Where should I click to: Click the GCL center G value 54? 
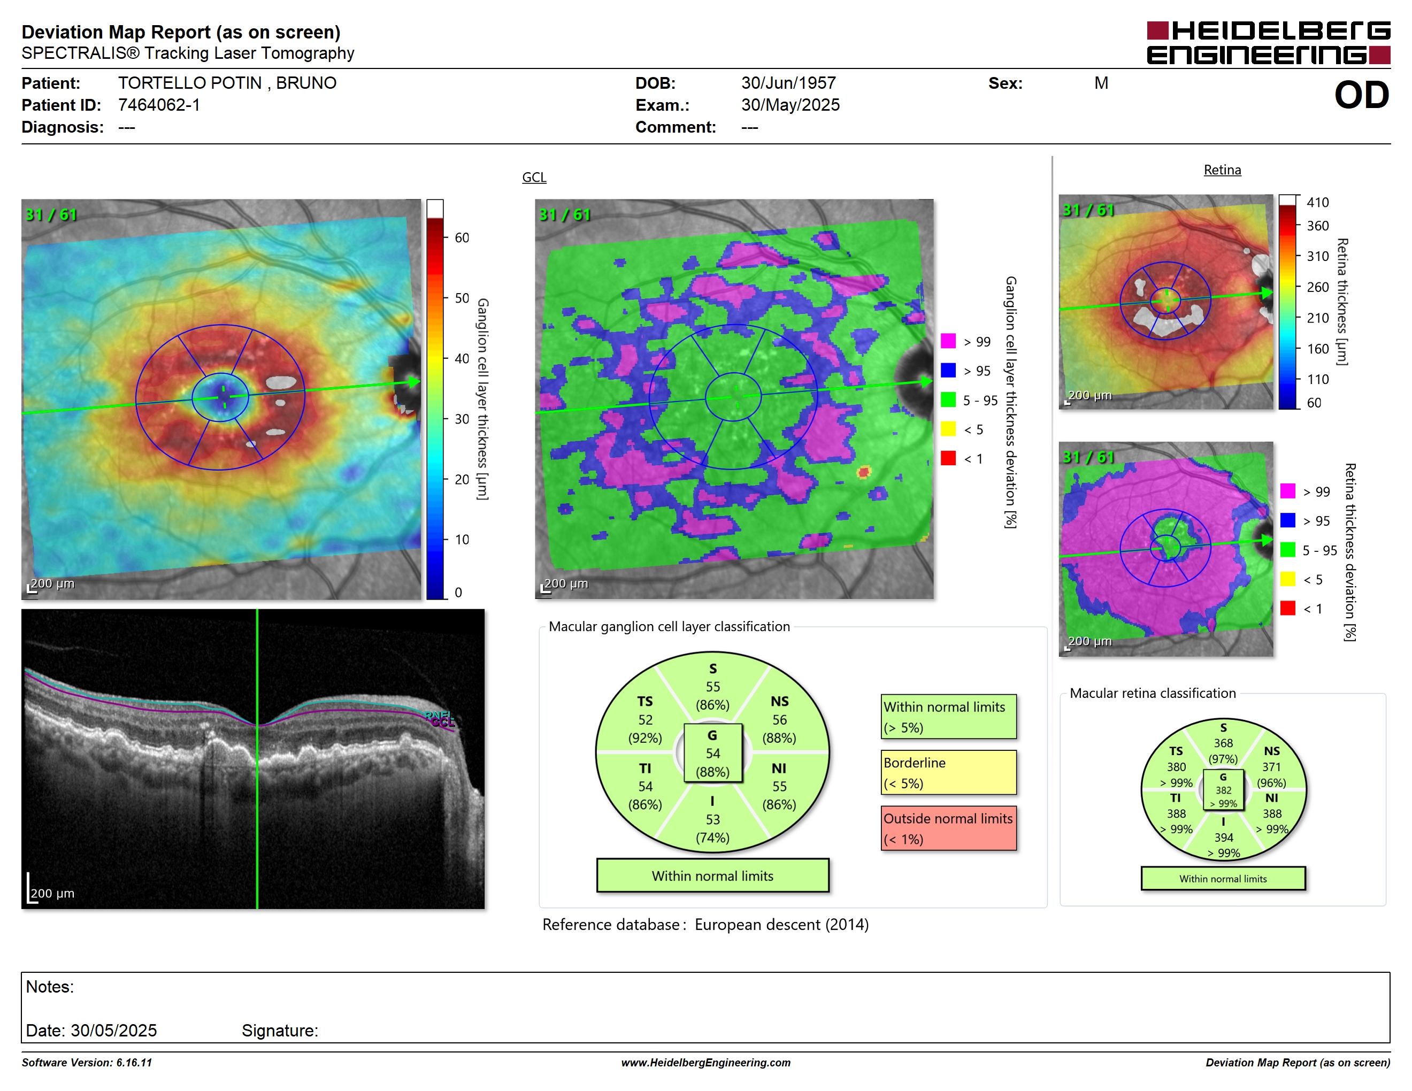point(712,753)
